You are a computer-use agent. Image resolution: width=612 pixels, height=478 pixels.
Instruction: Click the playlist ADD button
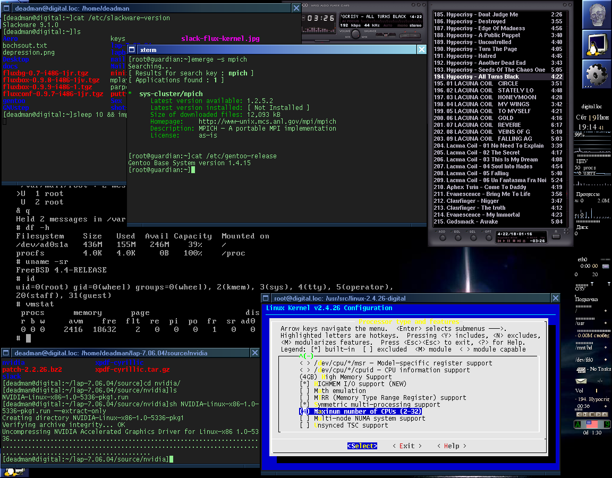[443, 237]
